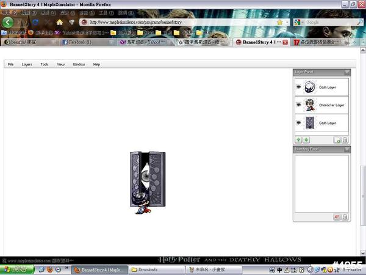The width and height of the screenshot is (366, 275).
Task: Move layer down with green down arrow
Action: coord(306,140)
